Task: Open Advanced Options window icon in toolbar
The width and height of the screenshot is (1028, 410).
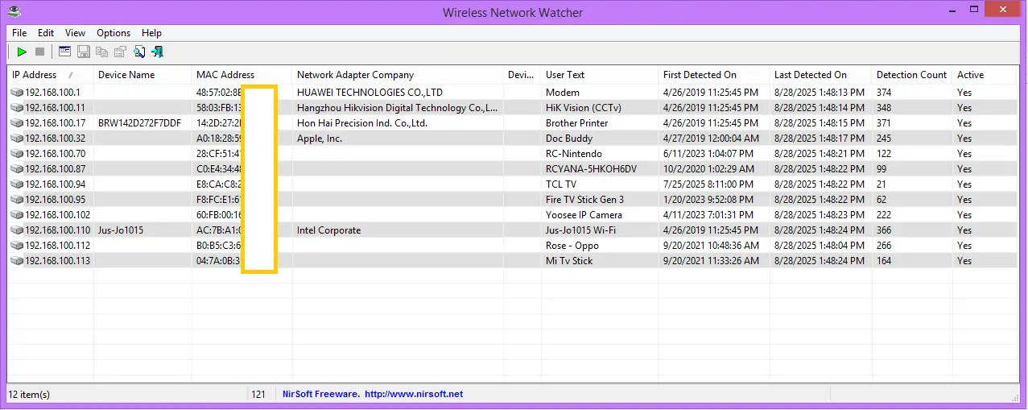Action: coord(64,52)
